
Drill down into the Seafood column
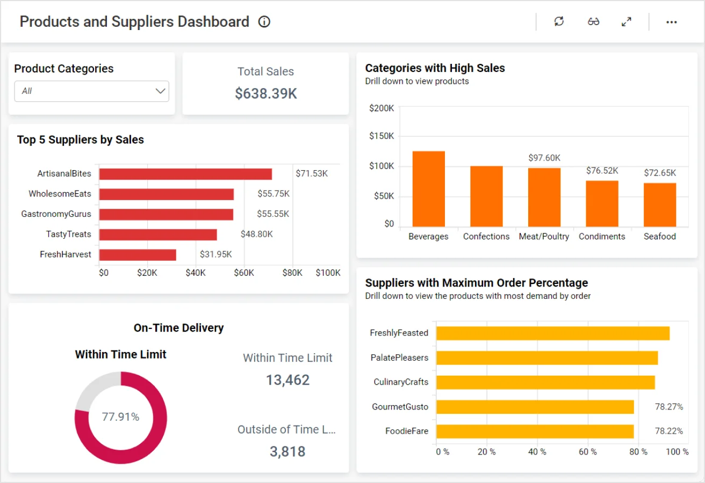coord(659,204)
